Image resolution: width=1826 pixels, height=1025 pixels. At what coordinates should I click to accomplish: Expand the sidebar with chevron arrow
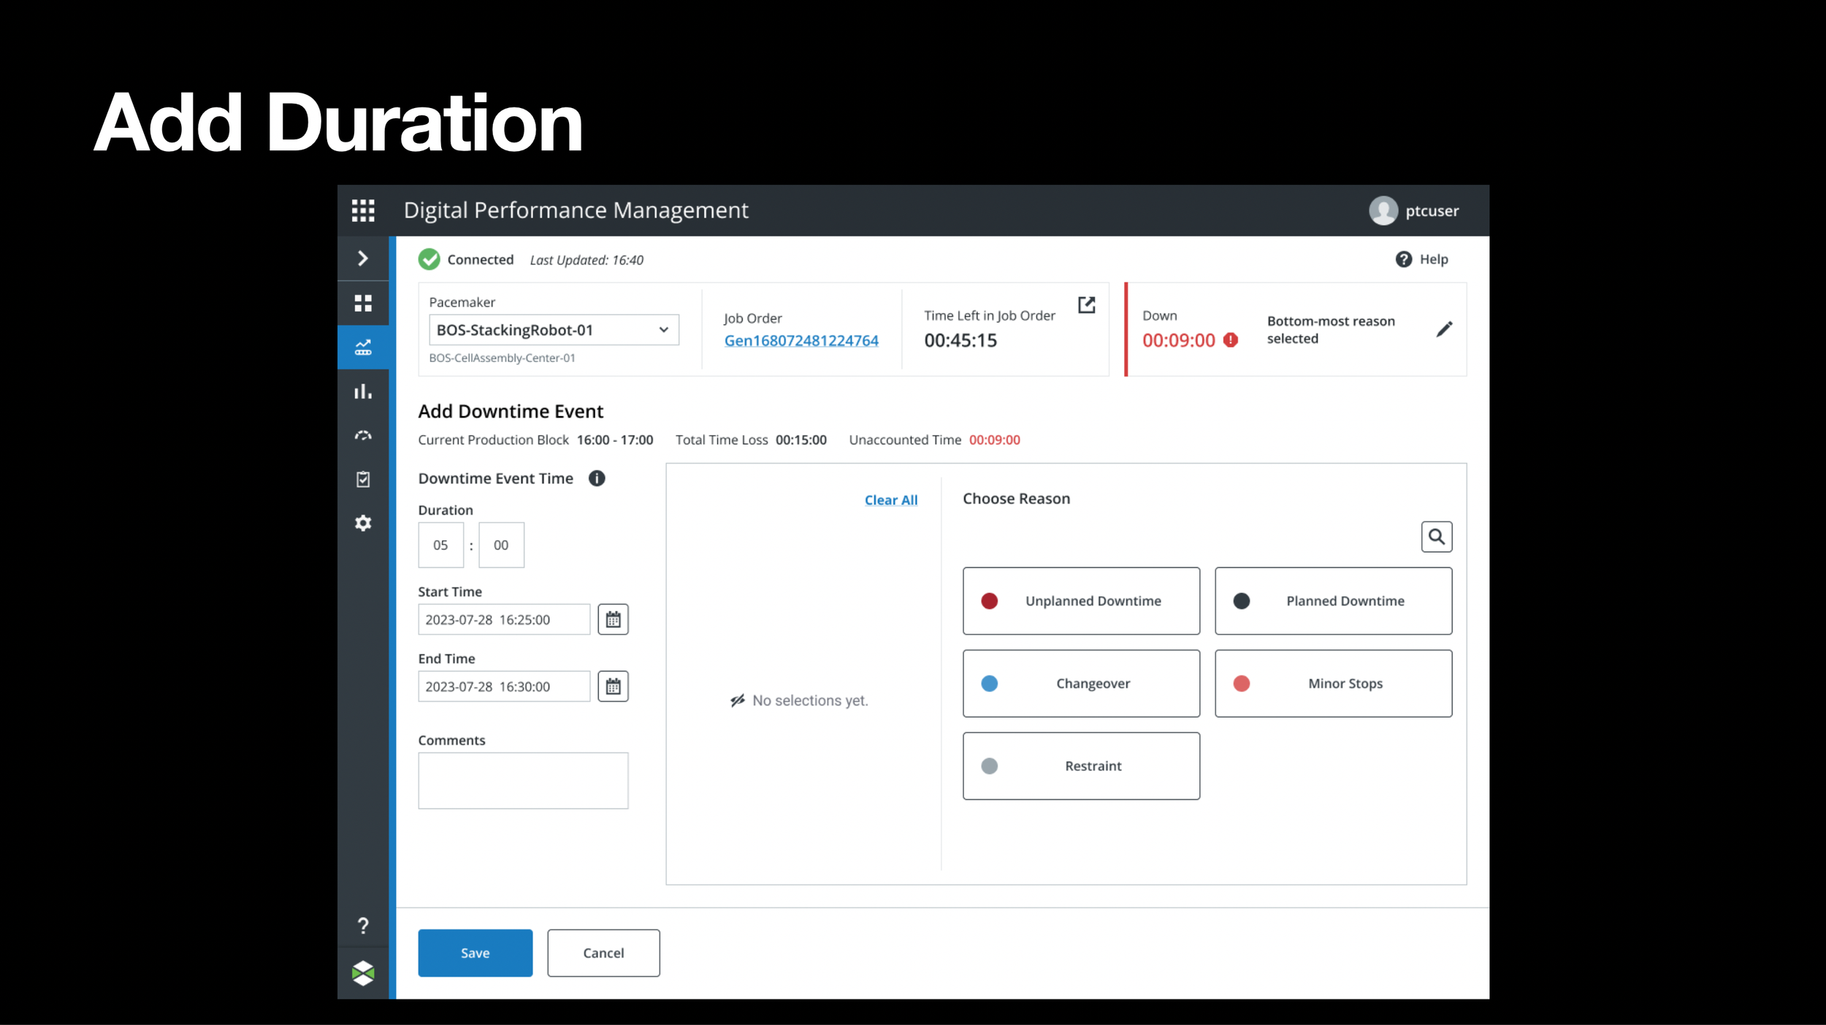click(363, 258)
